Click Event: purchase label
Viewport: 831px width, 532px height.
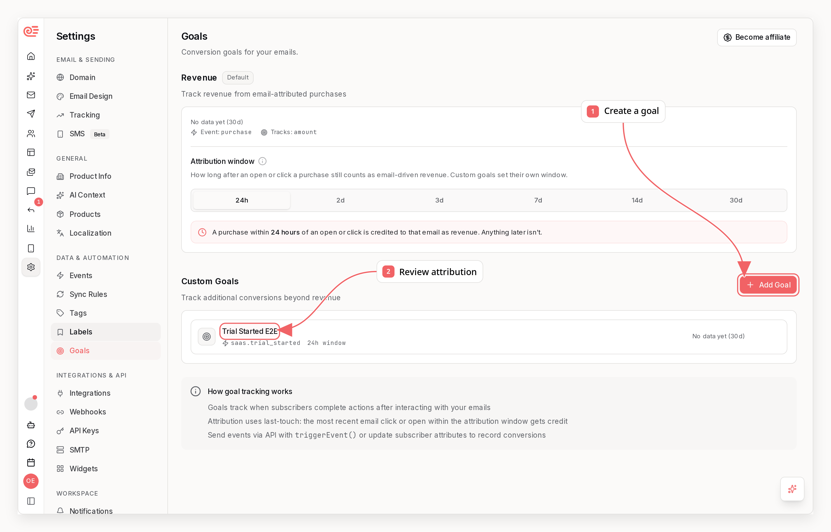pos(221,132)
